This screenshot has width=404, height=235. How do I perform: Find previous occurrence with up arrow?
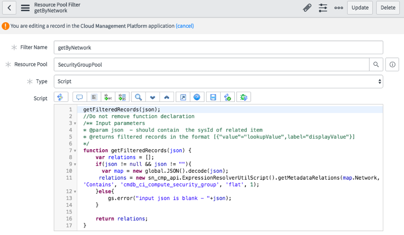[x=167, y=97]
